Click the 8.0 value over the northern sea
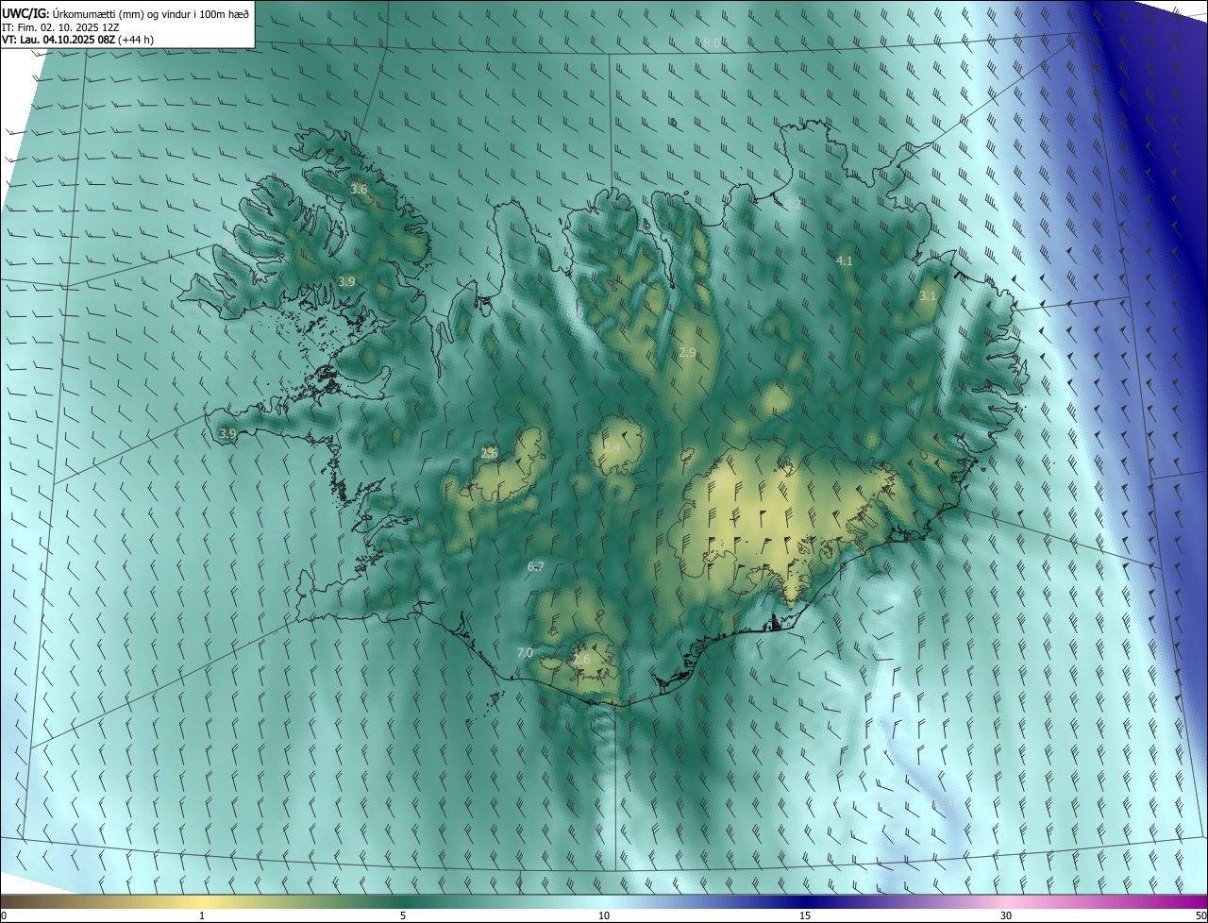 (x=712, y=42)
